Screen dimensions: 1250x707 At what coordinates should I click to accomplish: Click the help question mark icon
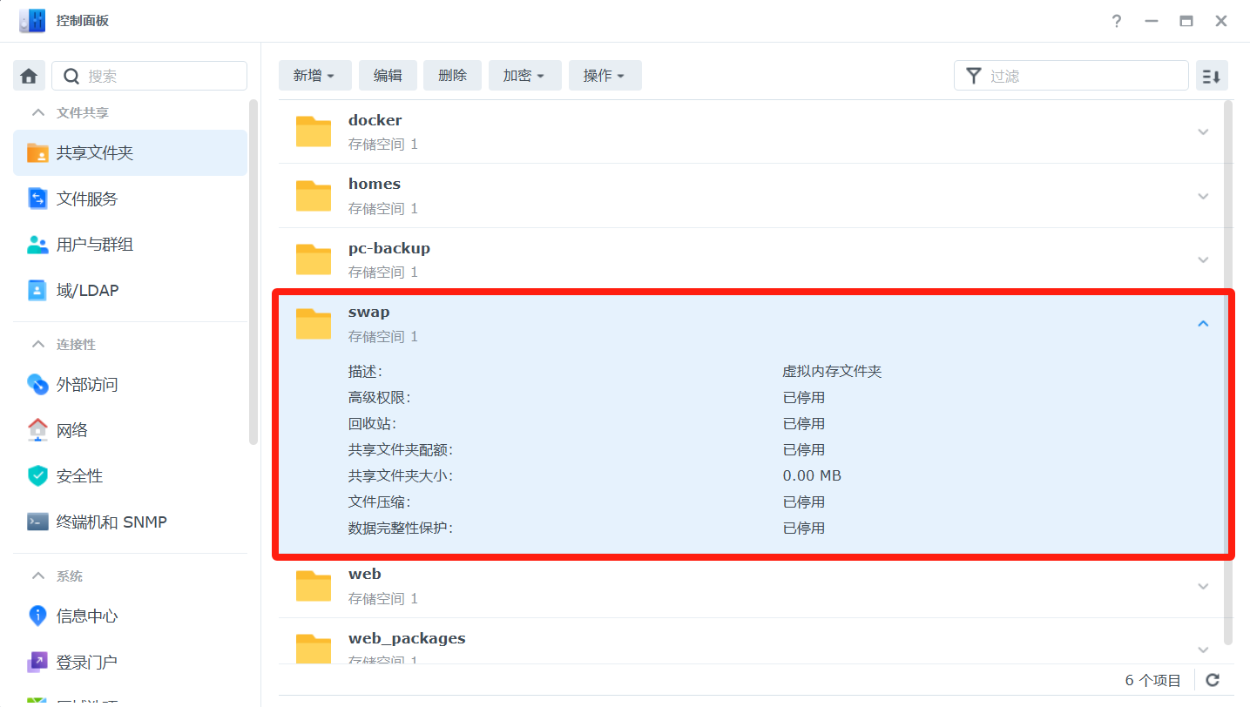click(x=1117, y=22)
